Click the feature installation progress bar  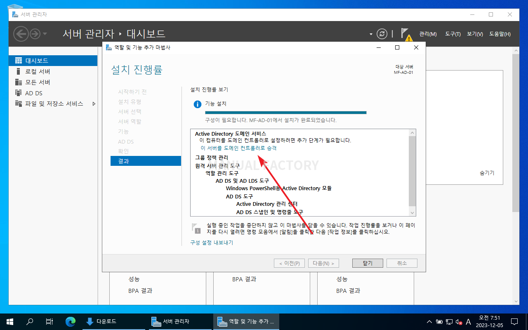tap(286, 113)
